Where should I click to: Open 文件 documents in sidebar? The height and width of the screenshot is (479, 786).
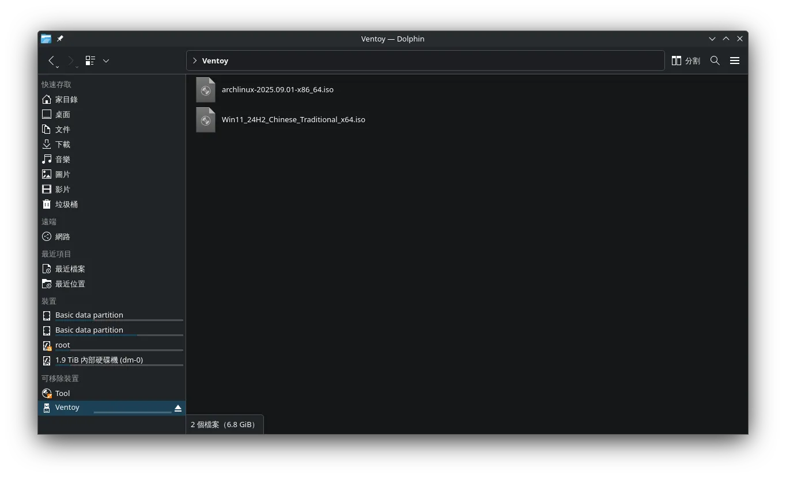coord(112,129)
